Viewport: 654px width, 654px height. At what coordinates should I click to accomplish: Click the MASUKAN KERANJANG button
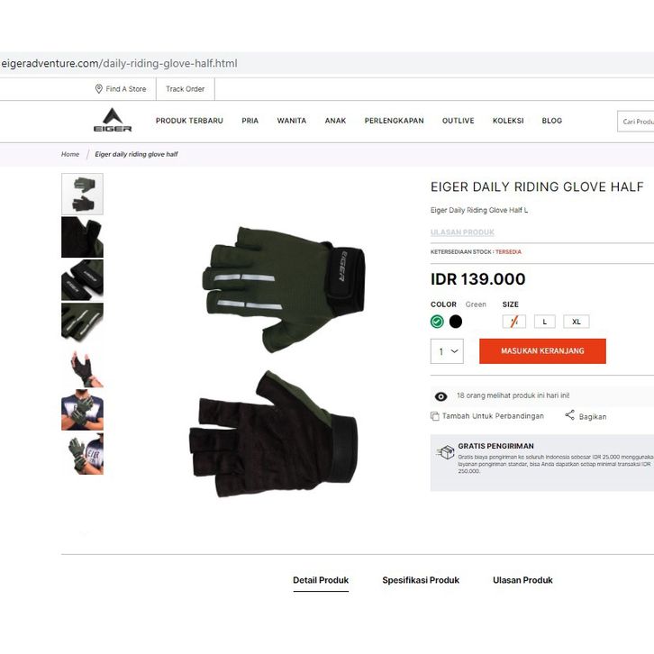542,351
